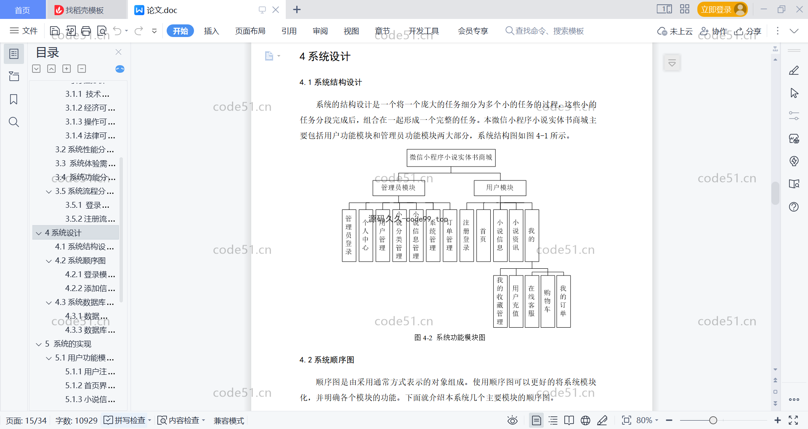Image resolution: width=808 pixels, height=429 pixels.
Task: Collapse the '4.3 系统数据库' outline node
Action: click(x=49, y=302)
